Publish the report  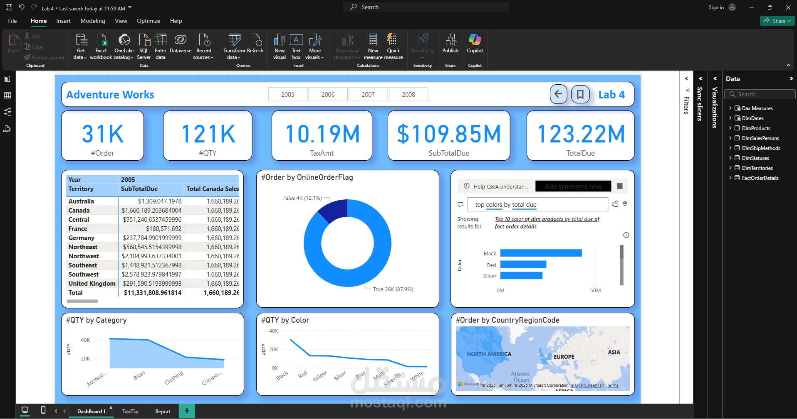click(450, 44)
